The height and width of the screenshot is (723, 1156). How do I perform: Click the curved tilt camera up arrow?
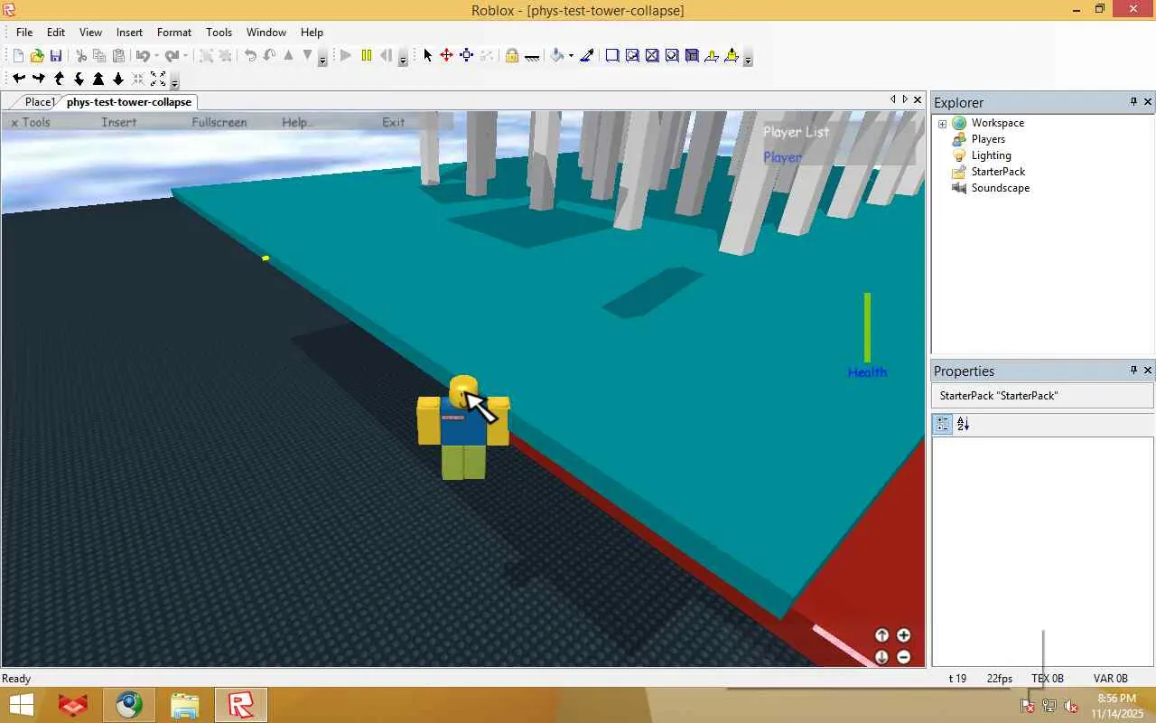pyautogui.click(x=59, y=79)
